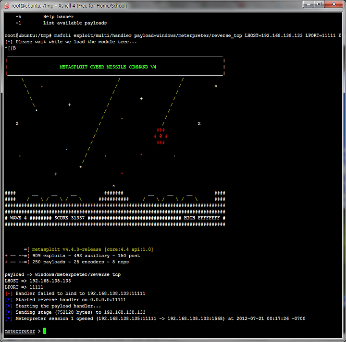Click the 'METASPLOIT CYBER MISSILE COMMAND V4' banner text

point(108,67)
